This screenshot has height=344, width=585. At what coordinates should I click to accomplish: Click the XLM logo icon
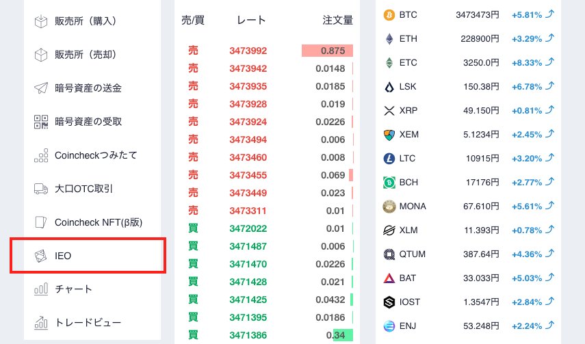[389, 230]
